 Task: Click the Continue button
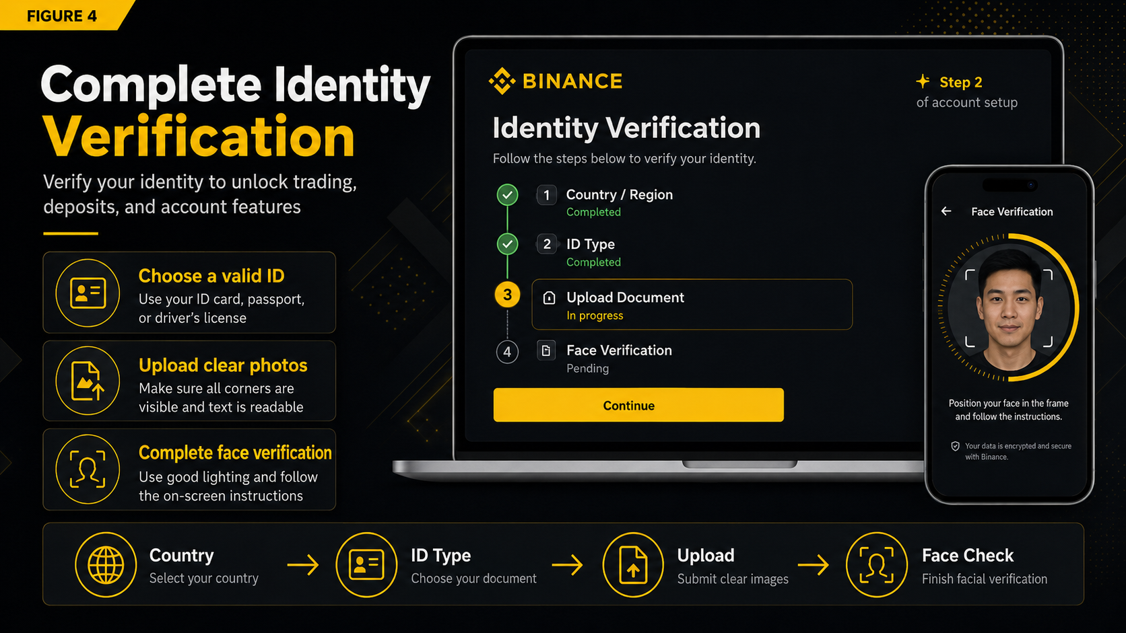638,405
